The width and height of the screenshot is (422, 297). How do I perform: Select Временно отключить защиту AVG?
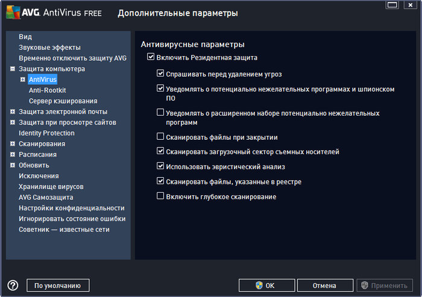click(73, 58)
